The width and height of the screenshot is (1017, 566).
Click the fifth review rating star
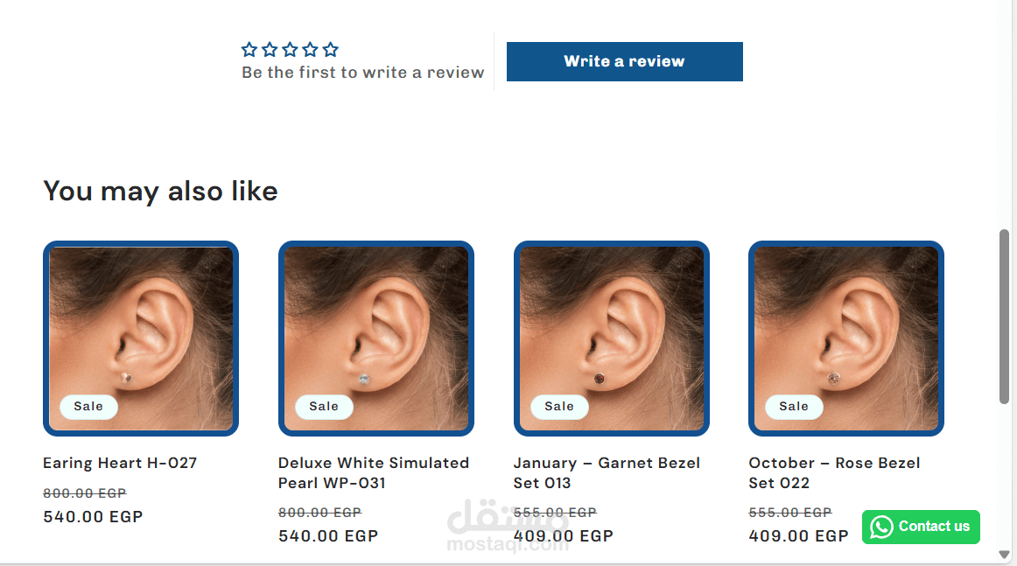tap(330, 50)
